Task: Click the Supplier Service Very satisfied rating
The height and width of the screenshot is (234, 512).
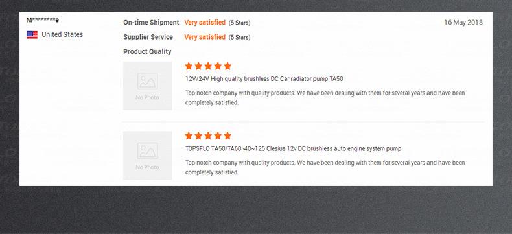Action: pyautogui.click(x=205, y=37)
